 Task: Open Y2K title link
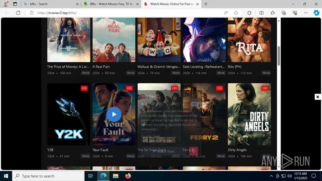click(x=50, y=150)
